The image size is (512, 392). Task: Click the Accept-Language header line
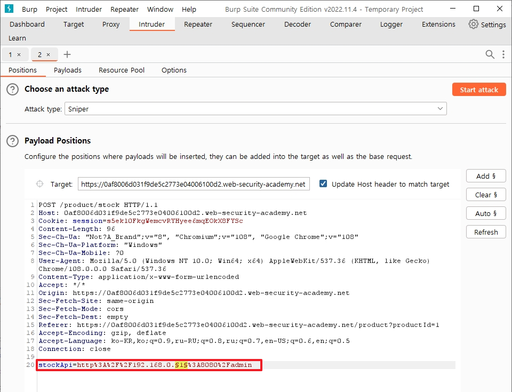194,341
